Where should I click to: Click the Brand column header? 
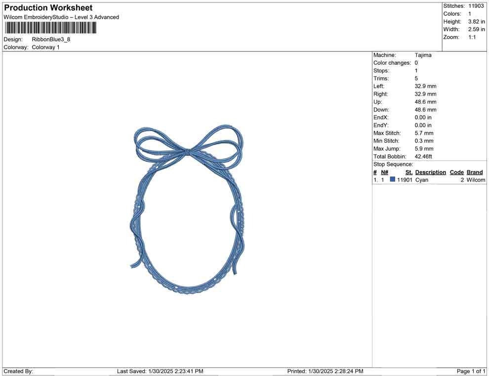point(475,172)
